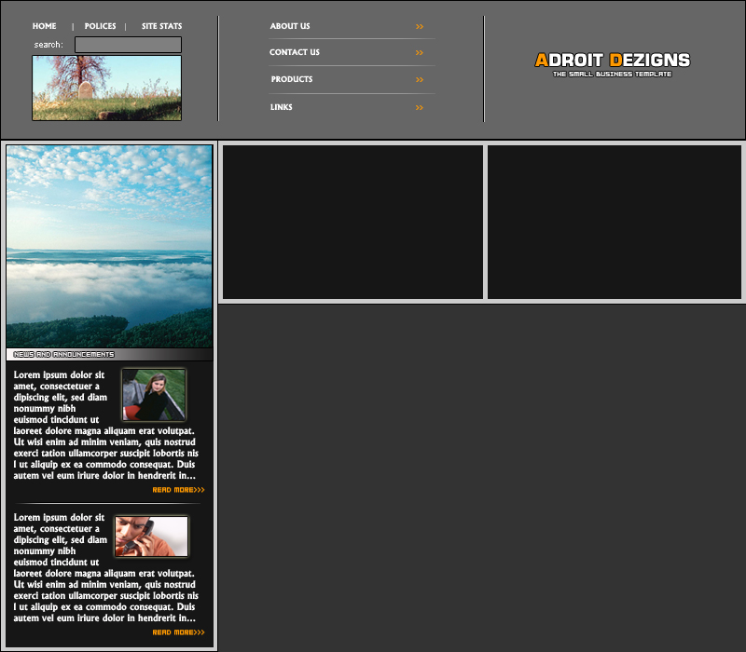Open the HOME navigation link

coord(44,26)
